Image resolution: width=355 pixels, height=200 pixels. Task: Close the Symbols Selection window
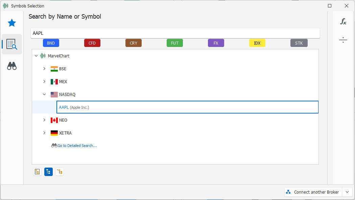[347, 6]
